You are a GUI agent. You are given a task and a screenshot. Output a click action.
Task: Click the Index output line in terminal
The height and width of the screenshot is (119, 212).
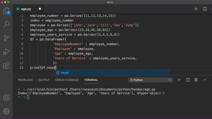click(91, 93)
